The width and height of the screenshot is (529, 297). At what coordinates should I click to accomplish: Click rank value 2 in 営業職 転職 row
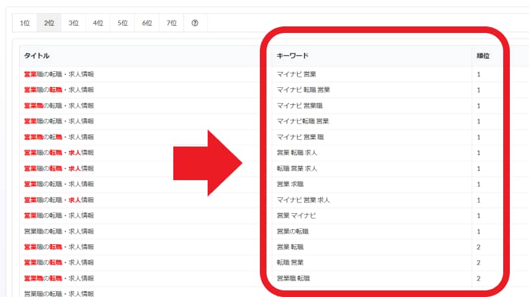478,279
